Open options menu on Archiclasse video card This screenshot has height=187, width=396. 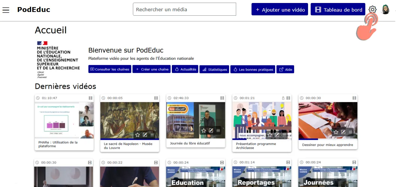click(x=284, y=135)
